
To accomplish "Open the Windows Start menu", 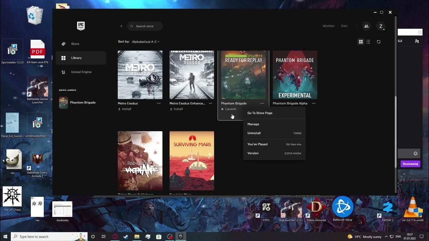I will (x=5, y=237).
